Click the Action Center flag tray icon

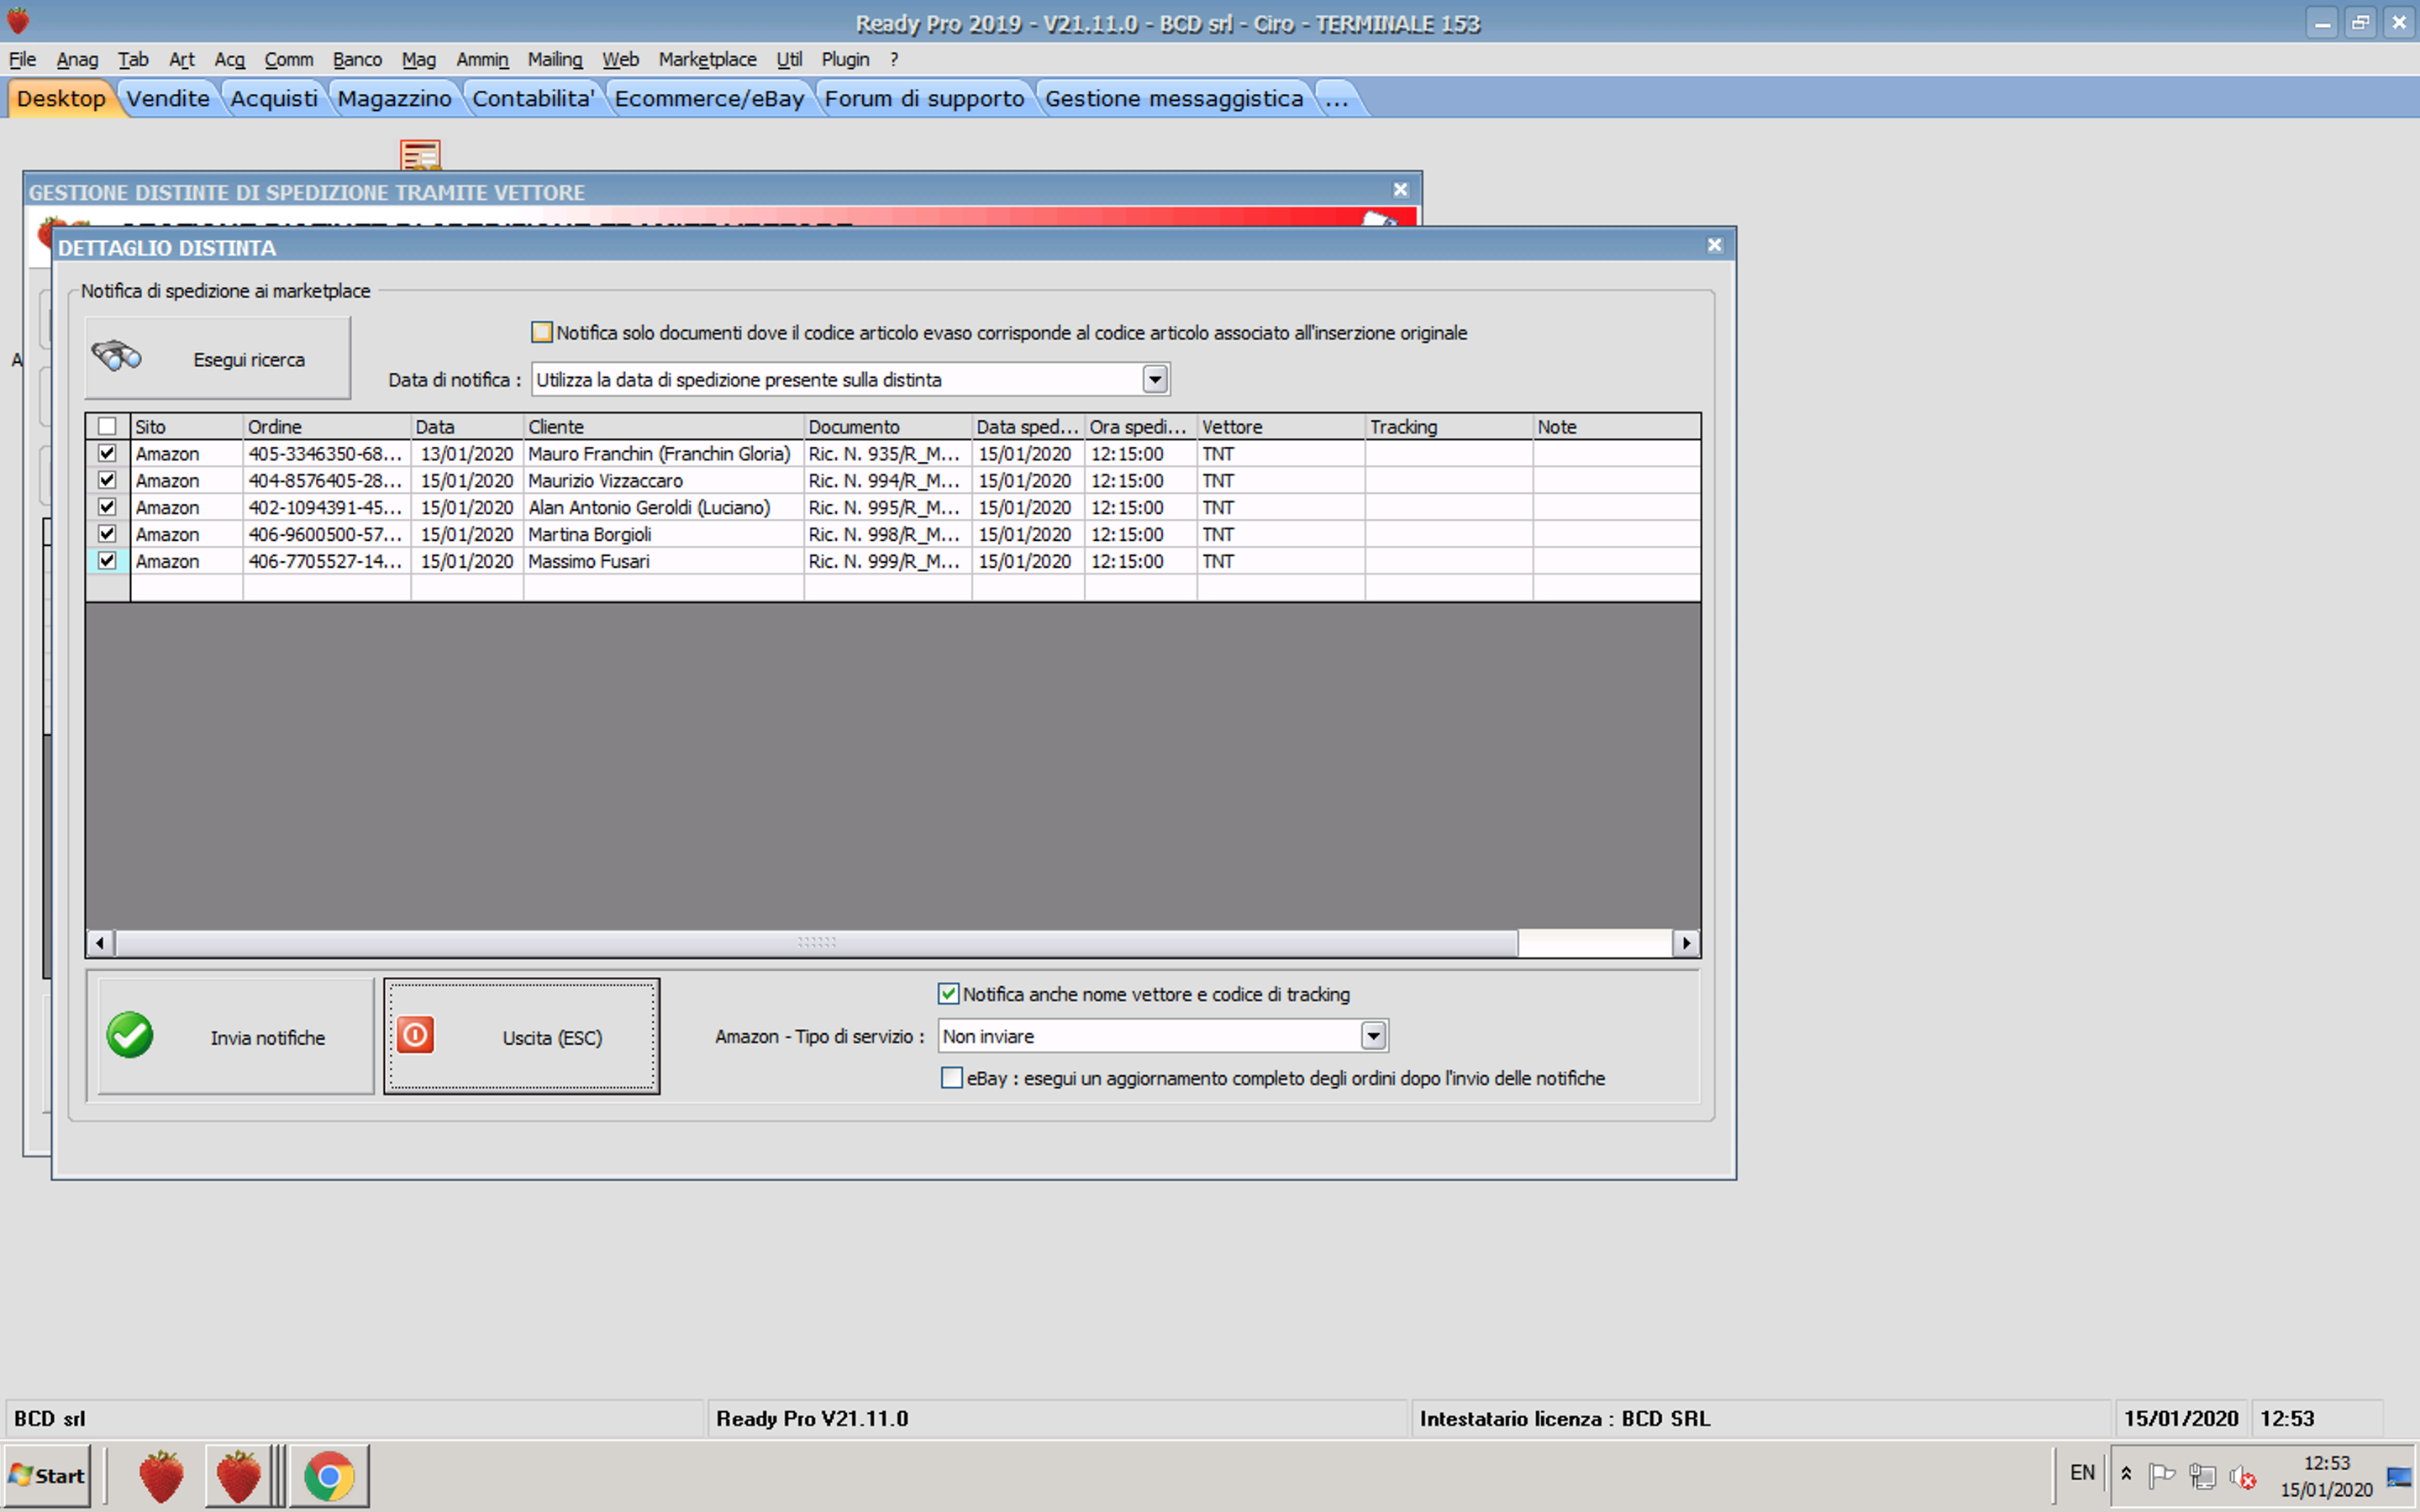click(2161, 1476)
